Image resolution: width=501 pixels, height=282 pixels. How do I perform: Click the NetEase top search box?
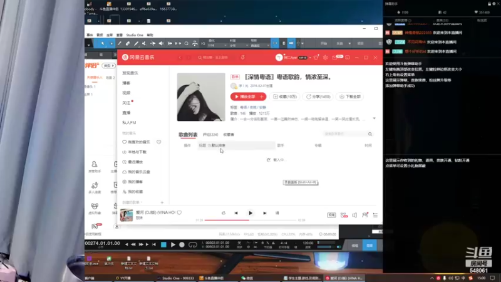click(x=216, y=58)
